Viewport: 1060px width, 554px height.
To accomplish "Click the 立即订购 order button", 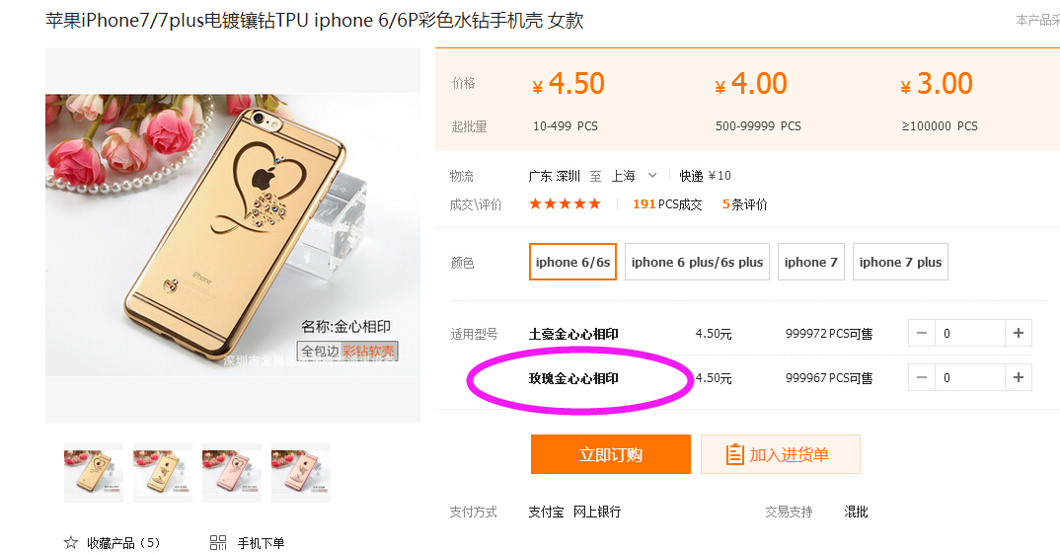I will [611, 454].
